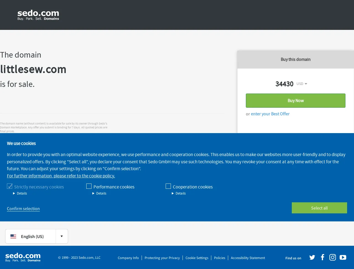The height and width of the screenshot is (269, 354).
Task: Toggle the Strictly necessary cookies checkbox
Action: 10,186
